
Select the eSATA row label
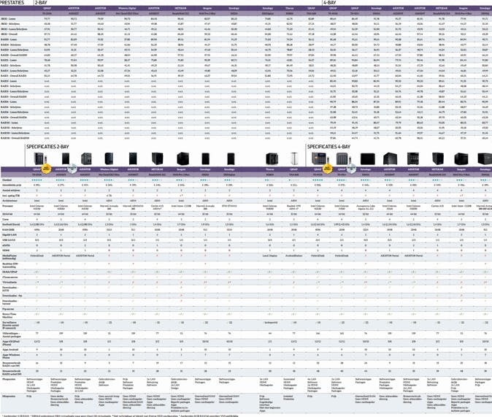(6, 245)
